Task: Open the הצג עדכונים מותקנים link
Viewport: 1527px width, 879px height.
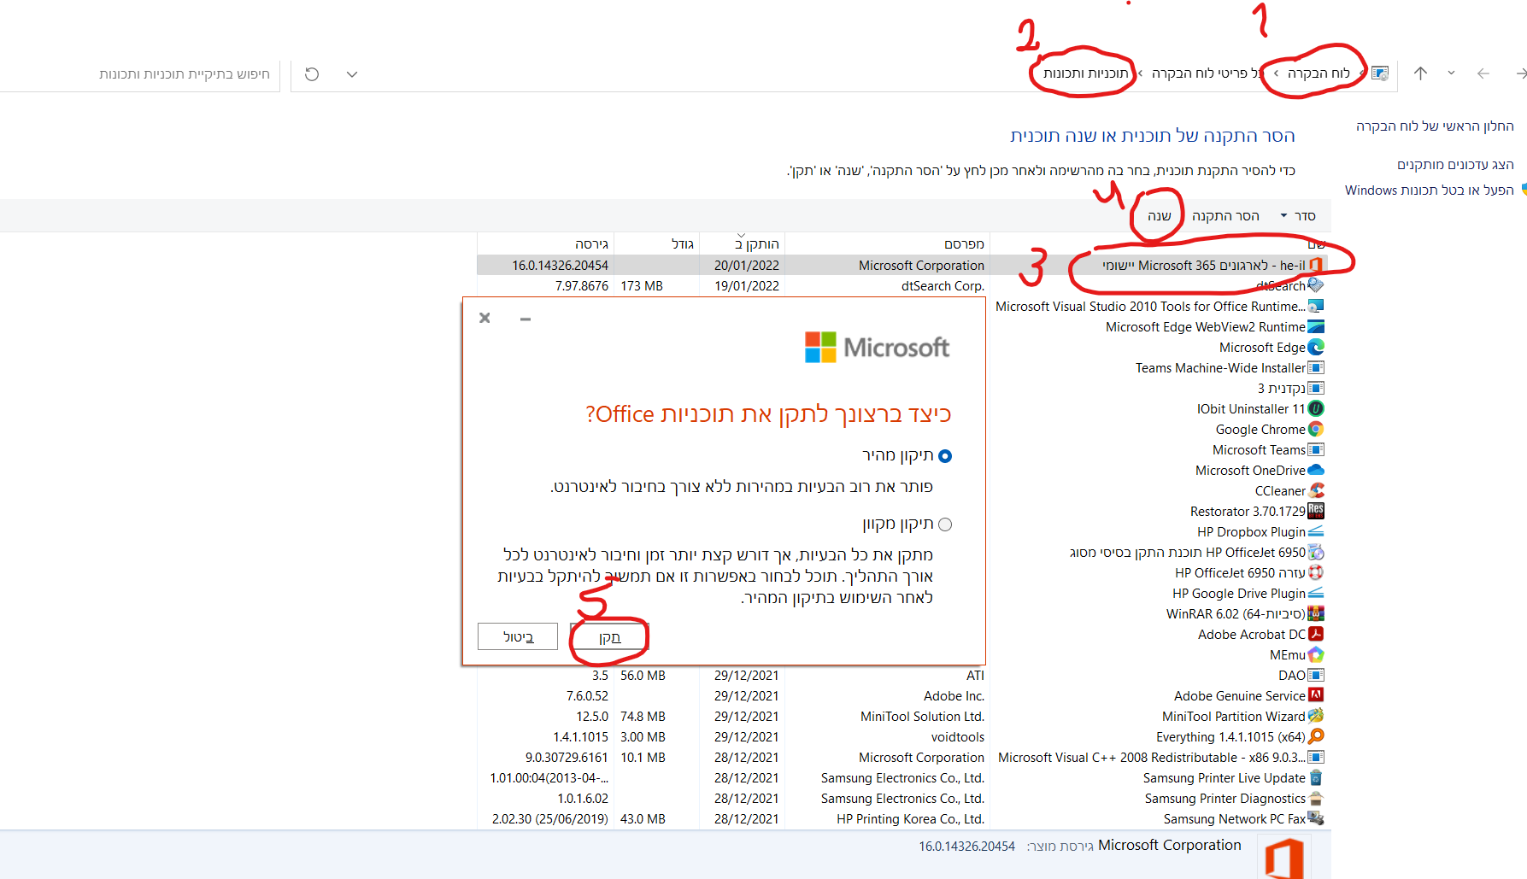Action: (1455, 165)
